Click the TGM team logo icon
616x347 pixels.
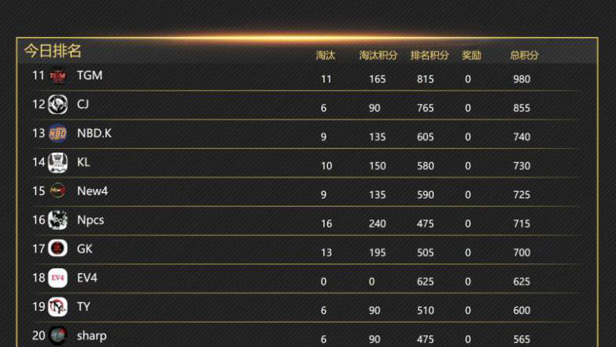[x=57, y=76]
